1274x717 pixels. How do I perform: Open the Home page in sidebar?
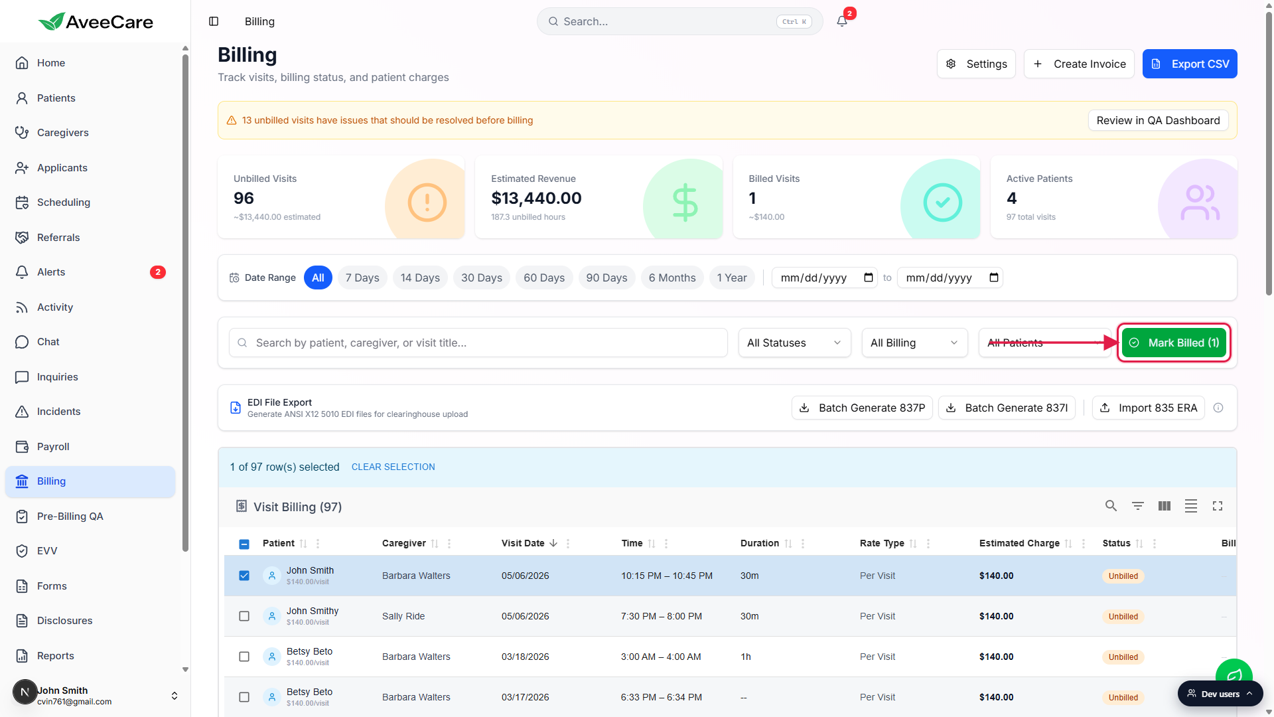pyautogui.click(x=90, y=63)
